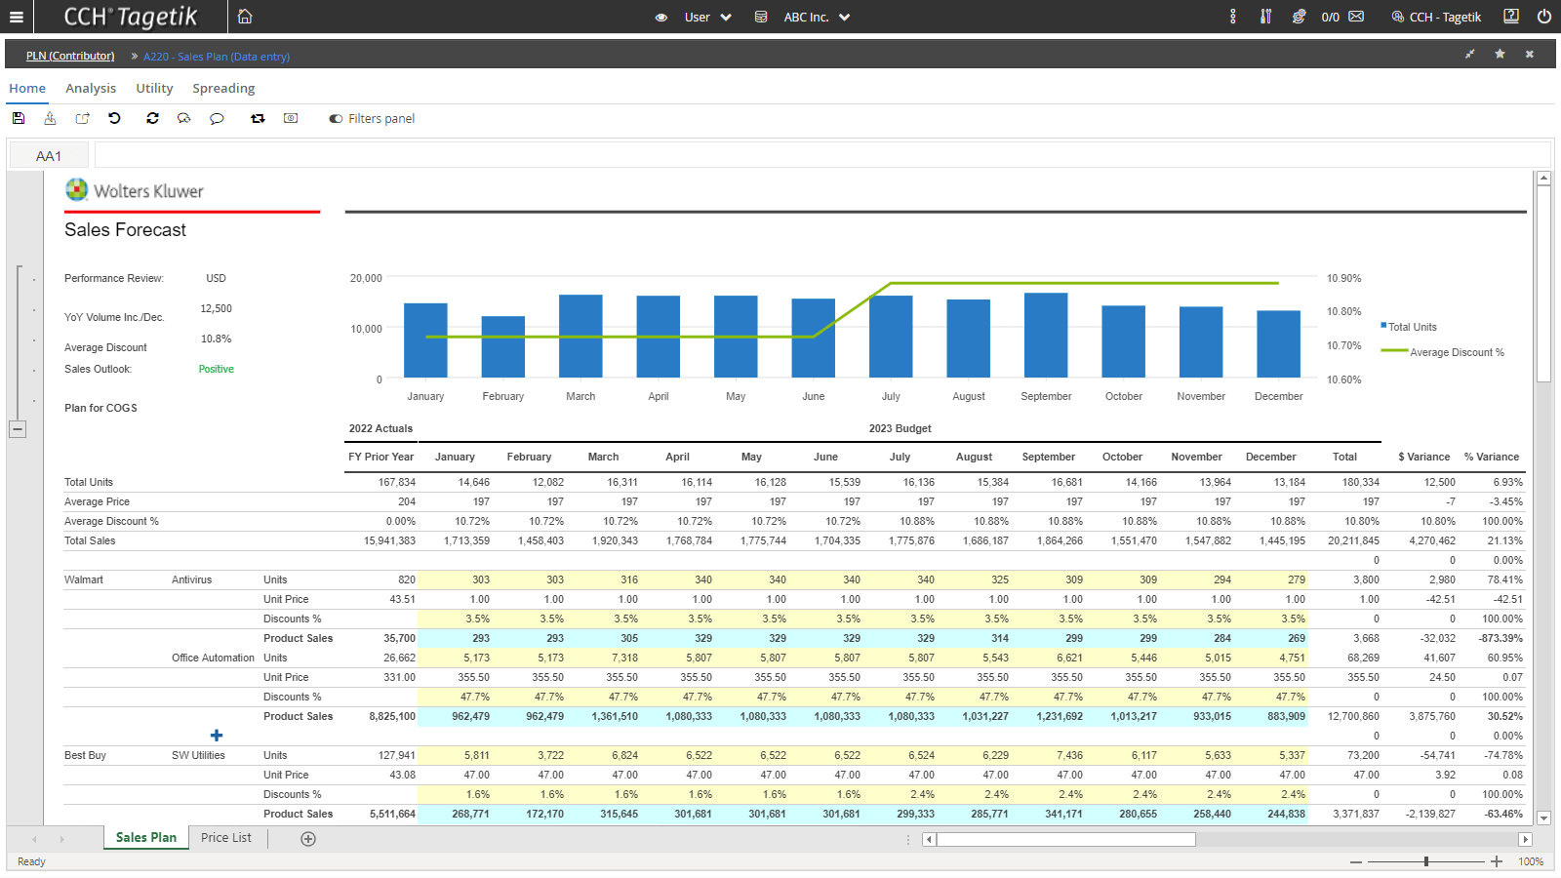Toggle the Filters panel switch

[x=336, y=119]
